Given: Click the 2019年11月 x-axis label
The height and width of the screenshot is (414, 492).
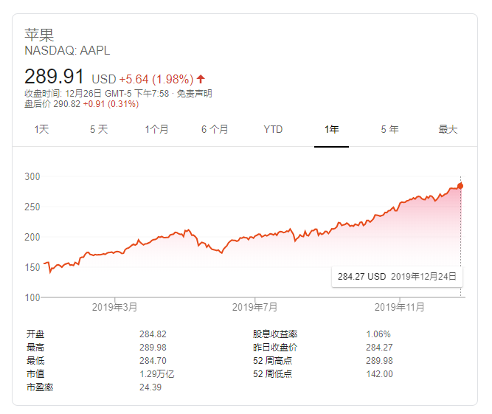Looking at the screenshot, I should [400, 307].
